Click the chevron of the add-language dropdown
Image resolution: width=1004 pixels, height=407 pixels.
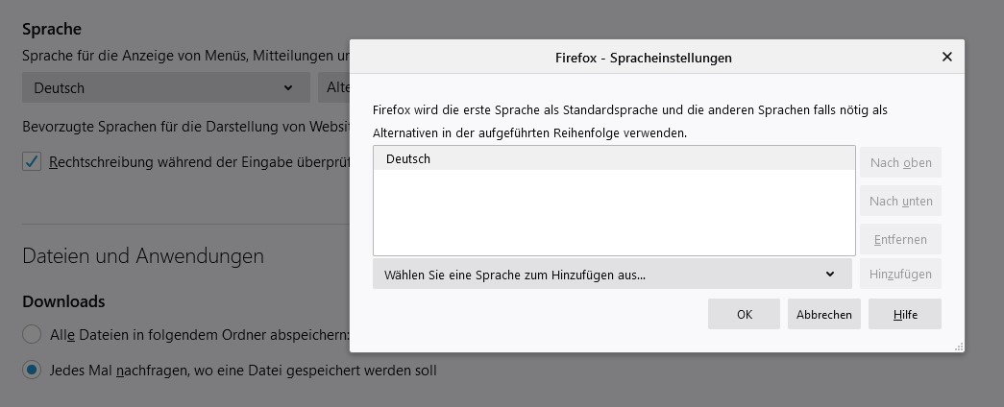[x=830, y=275]
